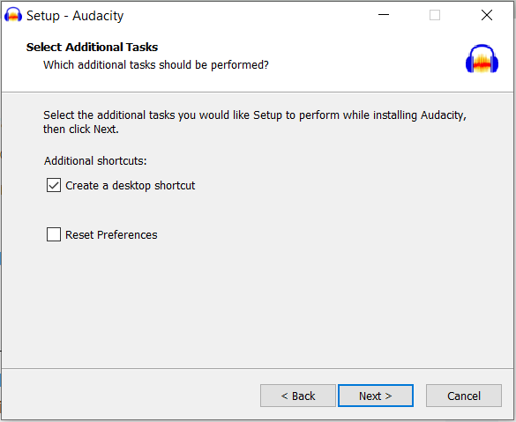Viewport: 516px width, 422px height.
Task: Cancel the Audacity installation
Action: click(464, 396)
